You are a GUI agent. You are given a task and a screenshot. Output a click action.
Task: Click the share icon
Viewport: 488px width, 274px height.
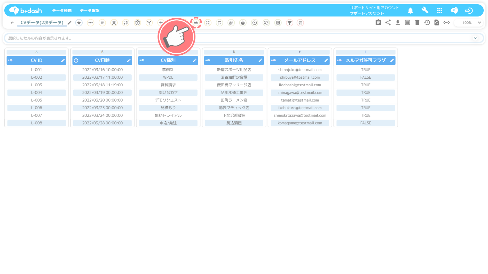pyautogui.click(x=388, y=22)
